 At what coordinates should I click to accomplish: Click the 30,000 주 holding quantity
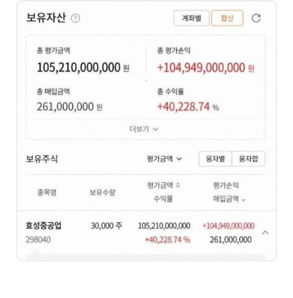point(106,226)
